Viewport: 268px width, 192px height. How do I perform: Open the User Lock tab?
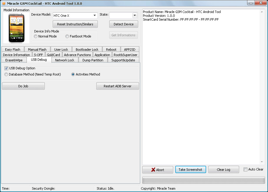pyautogui.click(x=61, y=50)
